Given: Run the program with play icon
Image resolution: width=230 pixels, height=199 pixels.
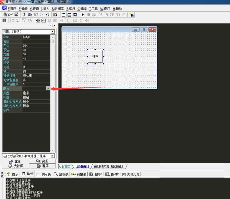Looking at the screenshot, I should click(83, 14).
